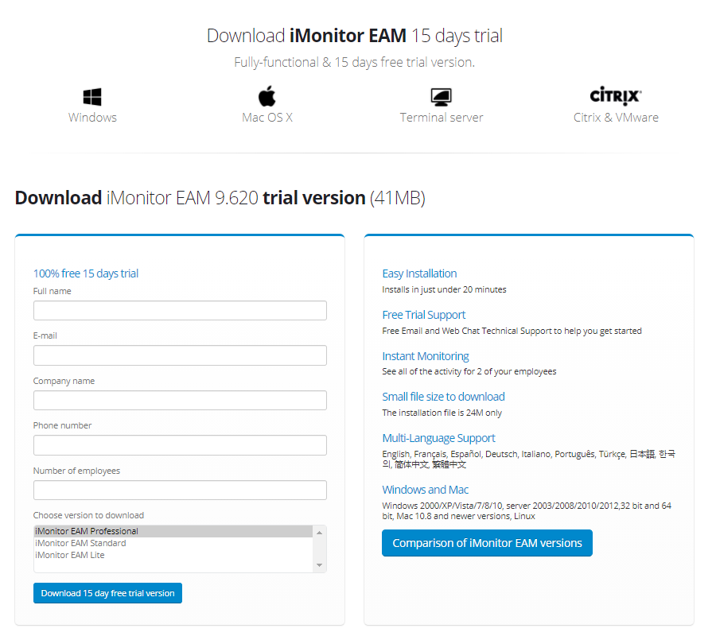716x636 pixels.
Task: Click the 'Free Email and Web Chat' support text
Action: coord(512,331)
